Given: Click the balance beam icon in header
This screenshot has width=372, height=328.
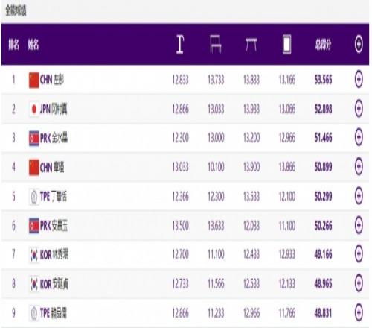Looking at the screenshot, I should (251, 45).
